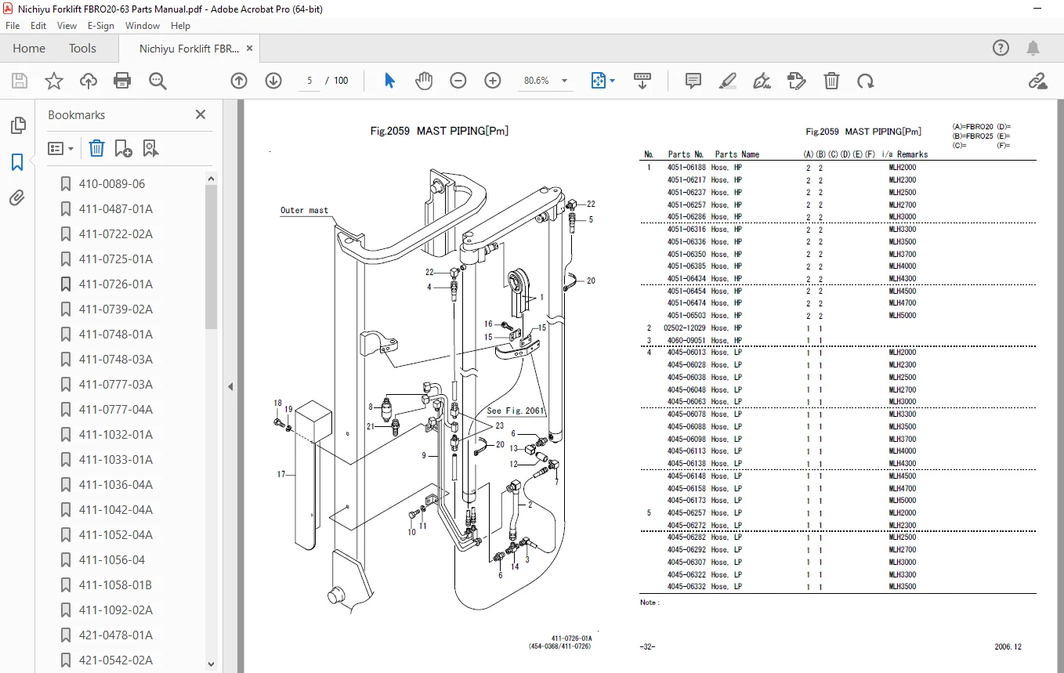Print the document
Image resolution: width=1064 pixels, height=673 pixels.
[122, 81]
